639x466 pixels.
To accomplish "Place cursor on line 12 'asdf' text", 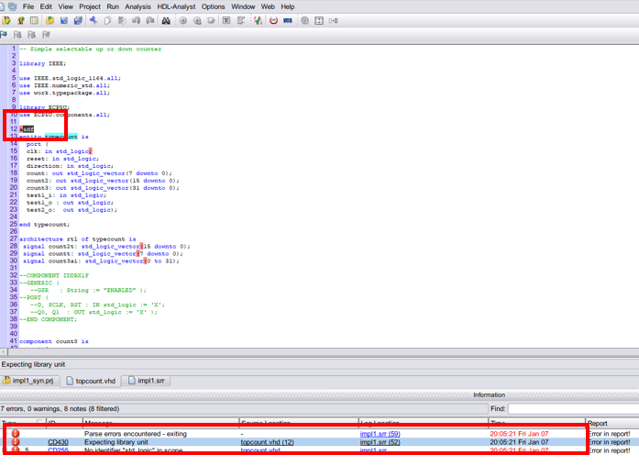I will [27, 129].
